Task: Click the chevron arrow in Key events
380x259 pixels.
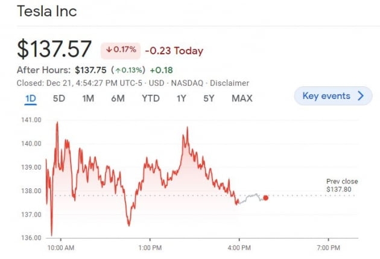Action: coord(361,95)
